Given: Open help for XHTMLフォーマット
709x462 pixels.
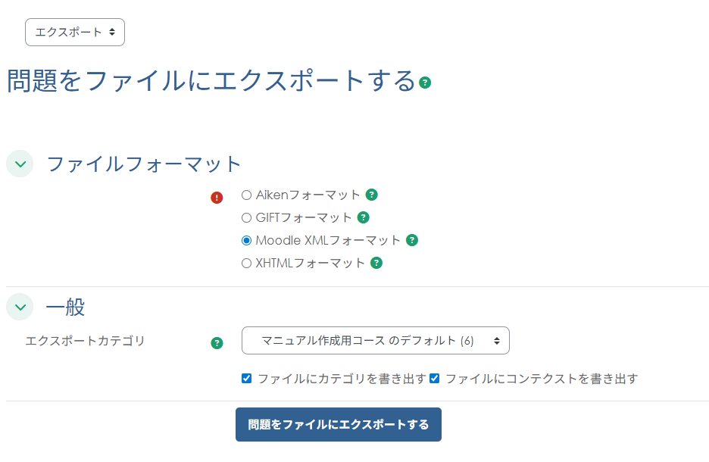Looking at the screenshot, I should tap(376, 263).
